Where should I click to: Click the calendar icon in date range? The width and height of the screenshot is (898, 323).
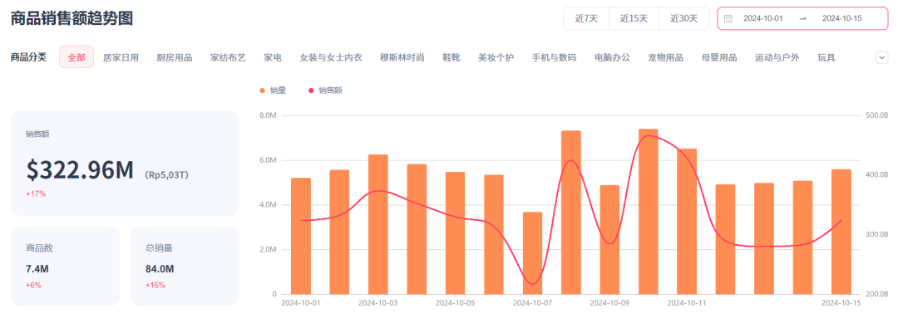click(x=728, y=18)
